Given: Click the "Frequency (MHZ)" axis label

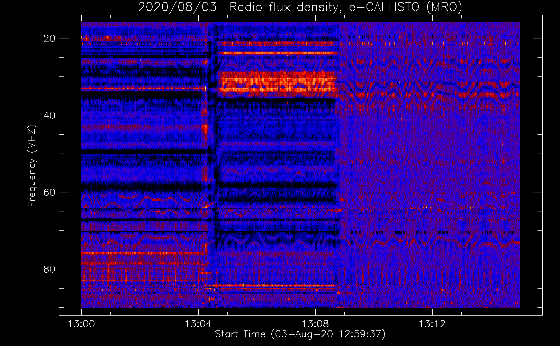Looking at the screenshot, I should (32, 166).
